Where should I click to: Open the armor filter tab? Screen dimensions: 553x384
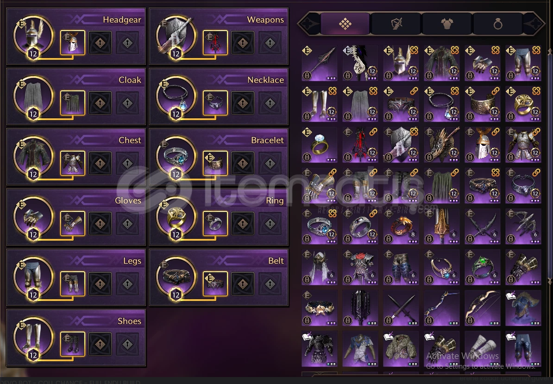pos(447,24)
